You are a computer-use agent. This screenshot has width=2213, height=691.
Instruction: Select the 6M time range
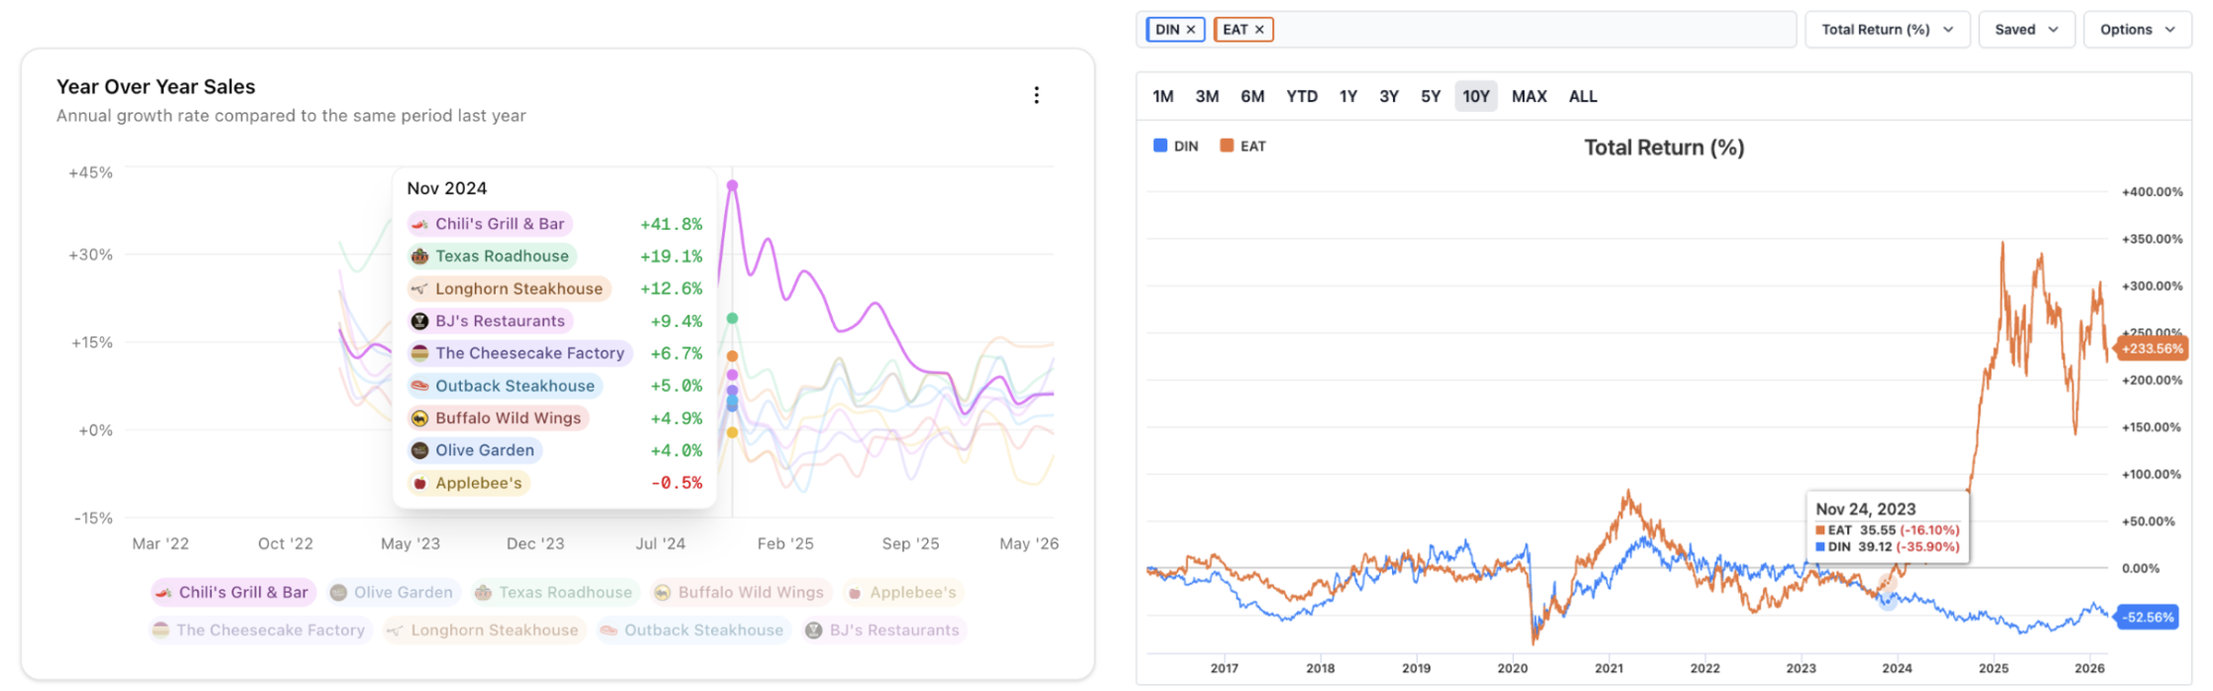coord(1252,96)
